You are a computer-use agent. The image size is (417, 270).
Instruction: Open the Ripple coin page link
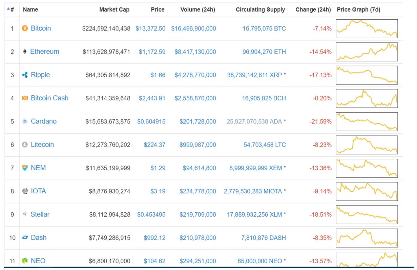pyautogui.click(x=40, y=75)
